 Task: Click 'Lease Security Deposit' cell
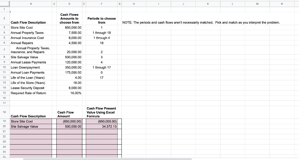coord(31,88)
